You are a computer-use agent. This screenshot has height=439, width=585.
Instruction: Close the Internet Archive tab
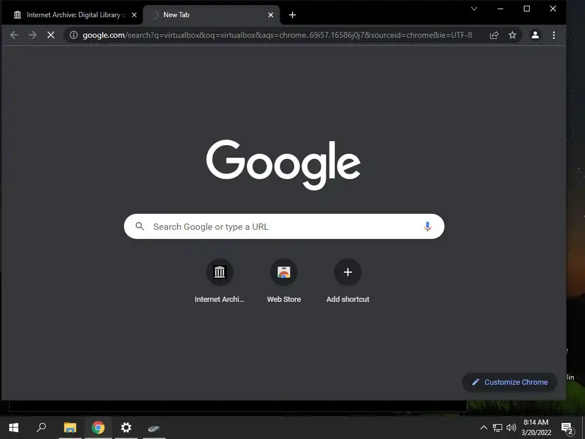click(x=134, y=15)
